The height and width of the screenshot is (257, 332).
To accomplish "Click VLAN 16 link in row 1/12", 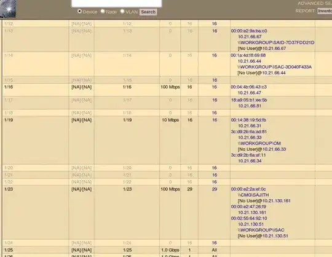I will [215, 24].
